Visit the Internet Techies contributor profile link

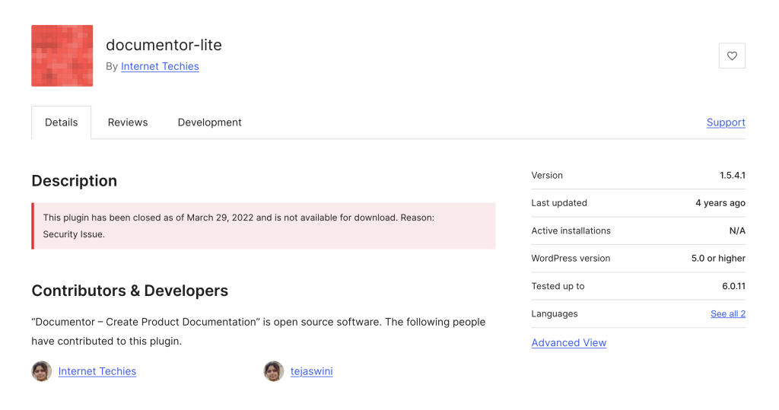coord(97,371)
